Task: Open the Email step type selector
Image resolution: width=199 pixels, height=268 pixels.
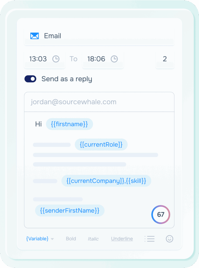Action: [x=99, y=36]
